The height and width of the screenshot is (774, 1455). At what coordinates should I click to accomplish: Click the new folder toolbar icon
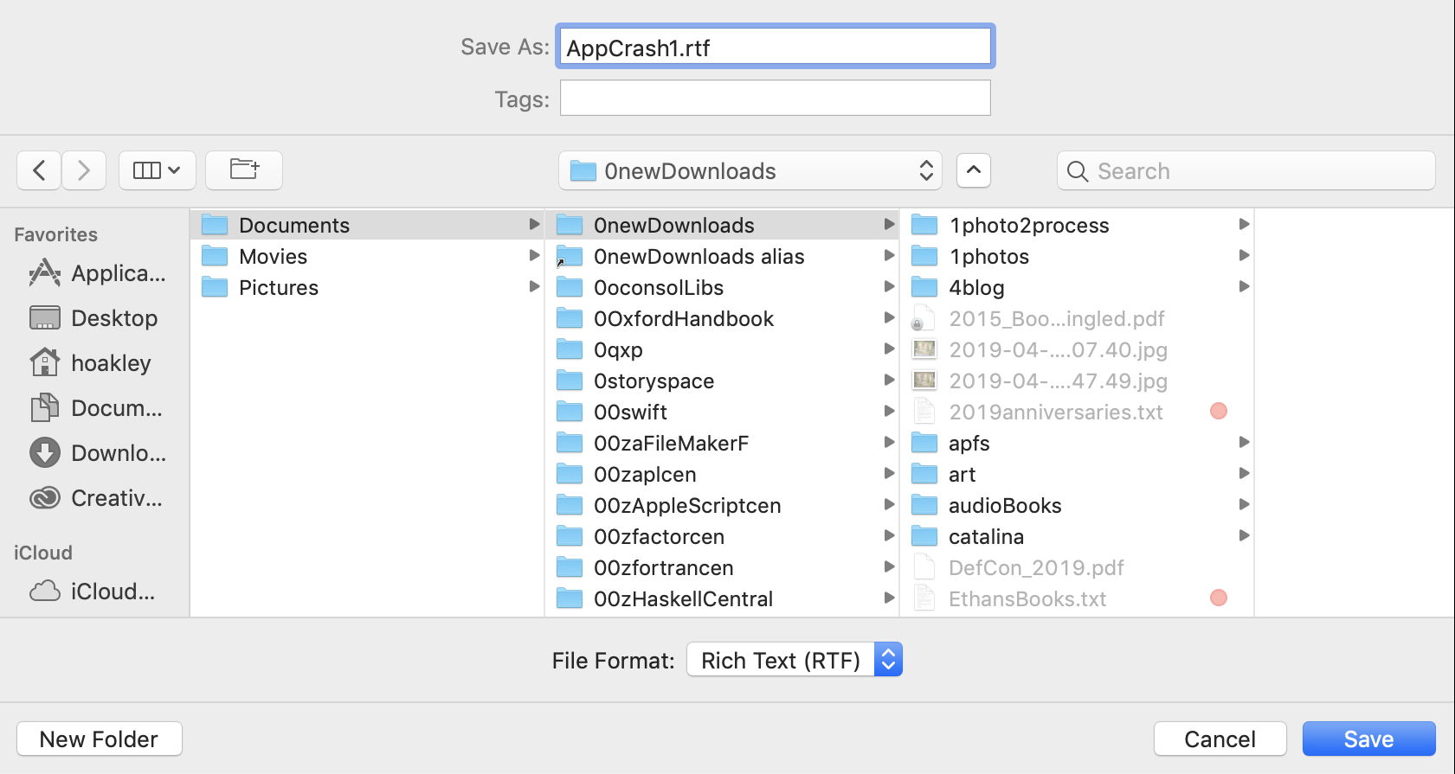[x=244, y=170]
